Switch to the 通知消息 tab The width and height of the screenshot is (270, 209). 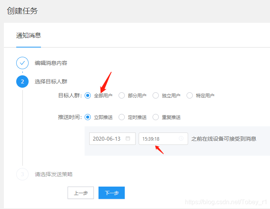click(29, 36)
